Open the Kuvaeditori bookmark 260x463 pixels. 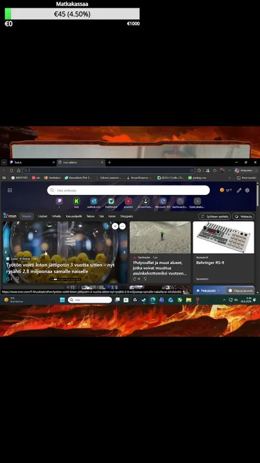78,177
